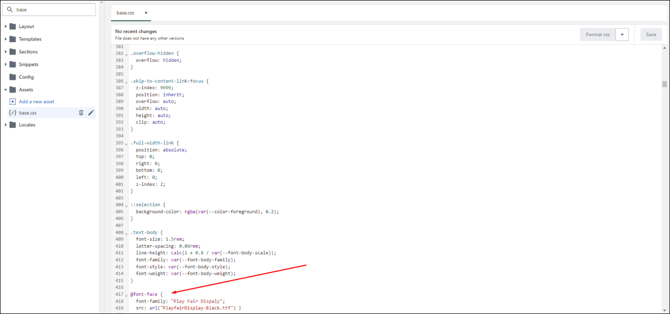Screen dimensions: 670x314
Task: Focus the file search field containing 'base'
Action: click(x=49, y=10)
